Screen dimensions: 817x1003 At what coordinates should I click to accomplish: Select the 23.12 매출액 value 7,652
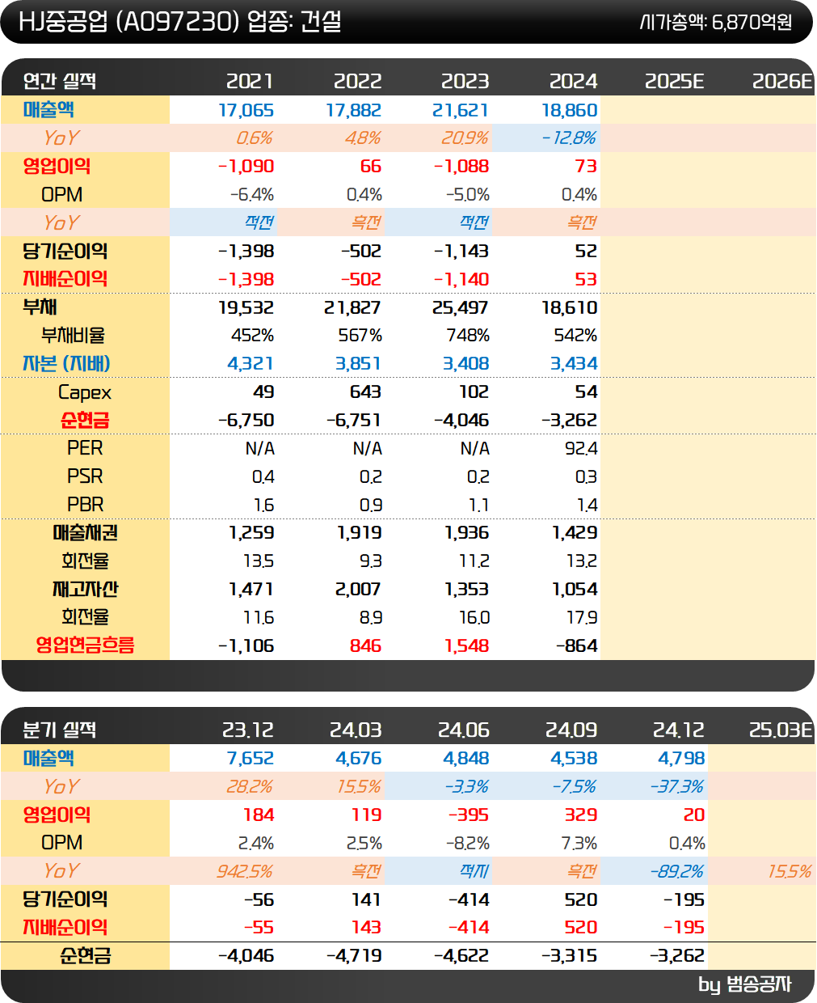251,759
